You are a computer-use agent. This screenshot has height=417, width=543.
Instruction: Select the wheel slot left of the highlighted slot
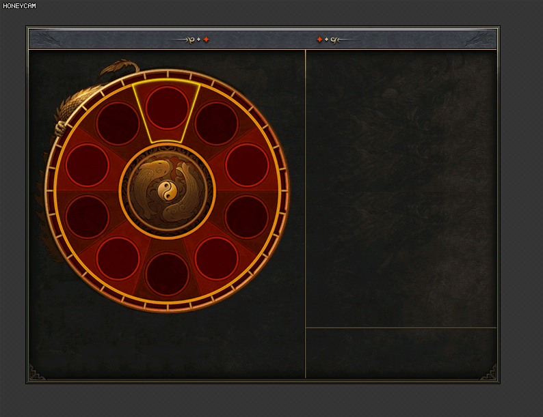pos(118,124)
